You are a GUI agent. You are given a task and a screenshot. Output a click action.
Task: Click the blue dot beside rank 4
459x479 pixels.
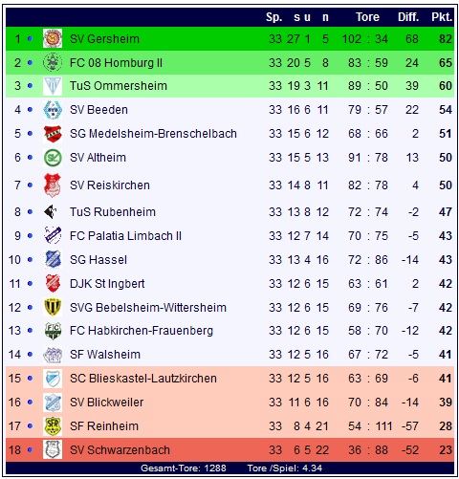30,110
